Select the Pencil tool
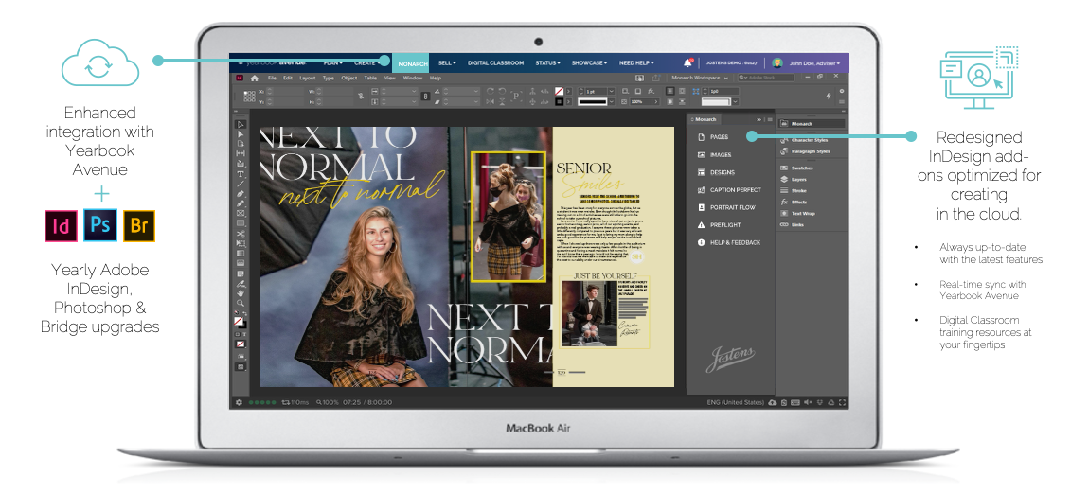The width and height of the screenshot is (1071, 494). 241,203
